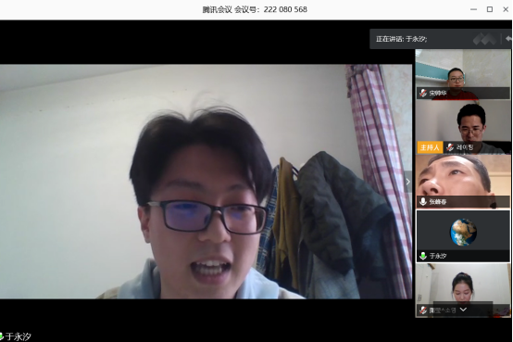513x342 pixels.
Task: Click the return arrow icon in the speaking bar
Action: [x=508, y=39]
